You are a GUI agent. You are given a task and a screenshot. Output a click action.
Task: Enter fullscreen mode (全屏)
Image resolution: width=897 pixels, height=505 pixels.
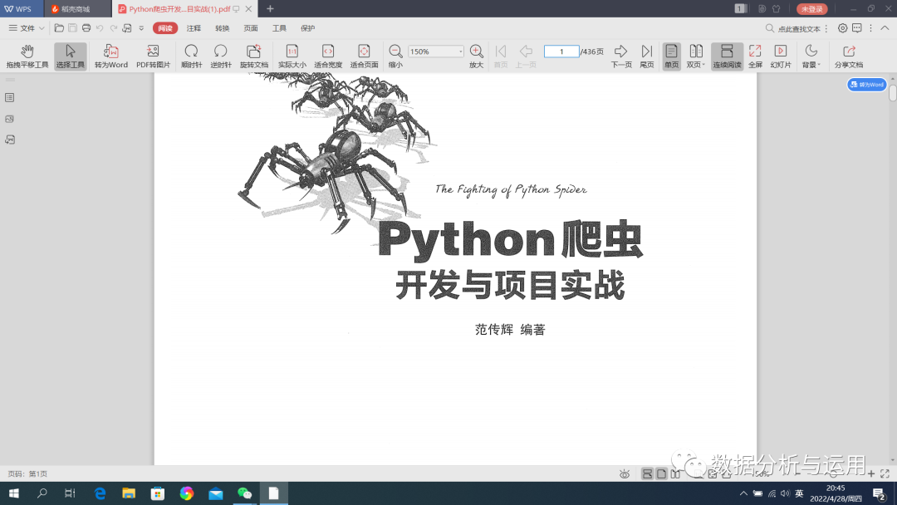(755, 56)
